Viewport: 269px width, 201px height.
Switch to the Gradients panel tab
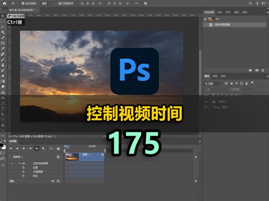[228, 12]
